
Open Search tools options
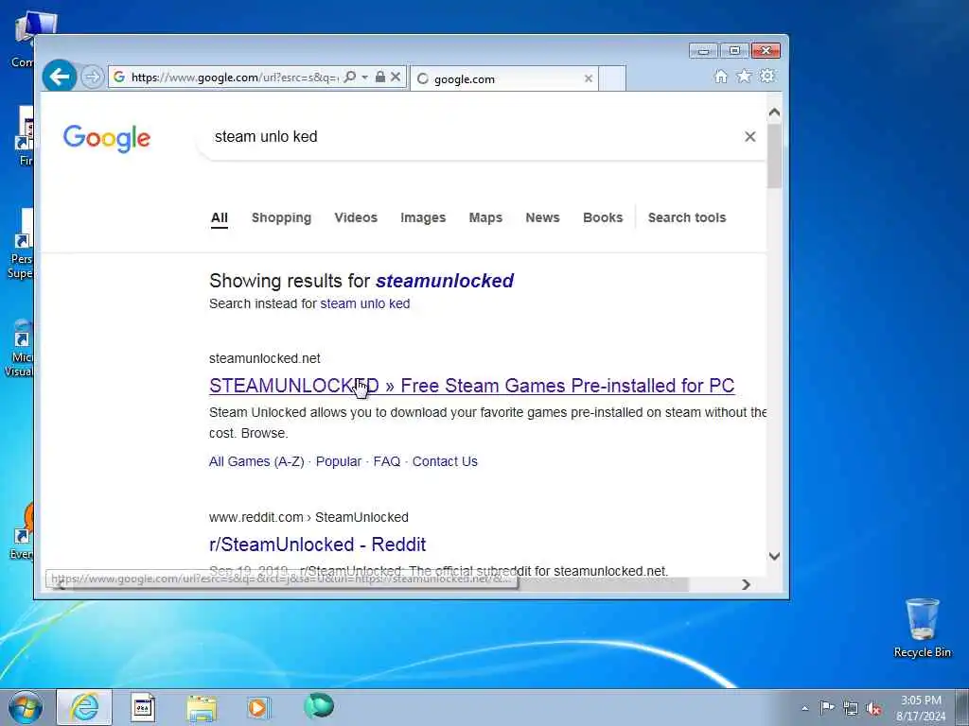(x=687, y=218)
